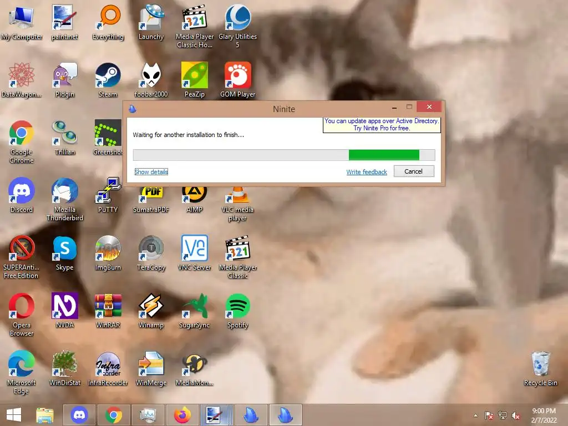The image size is (568, 426).
Task: Switch to Discord in the taskbar
Action: pyautogui.click(x=79, y=415)
